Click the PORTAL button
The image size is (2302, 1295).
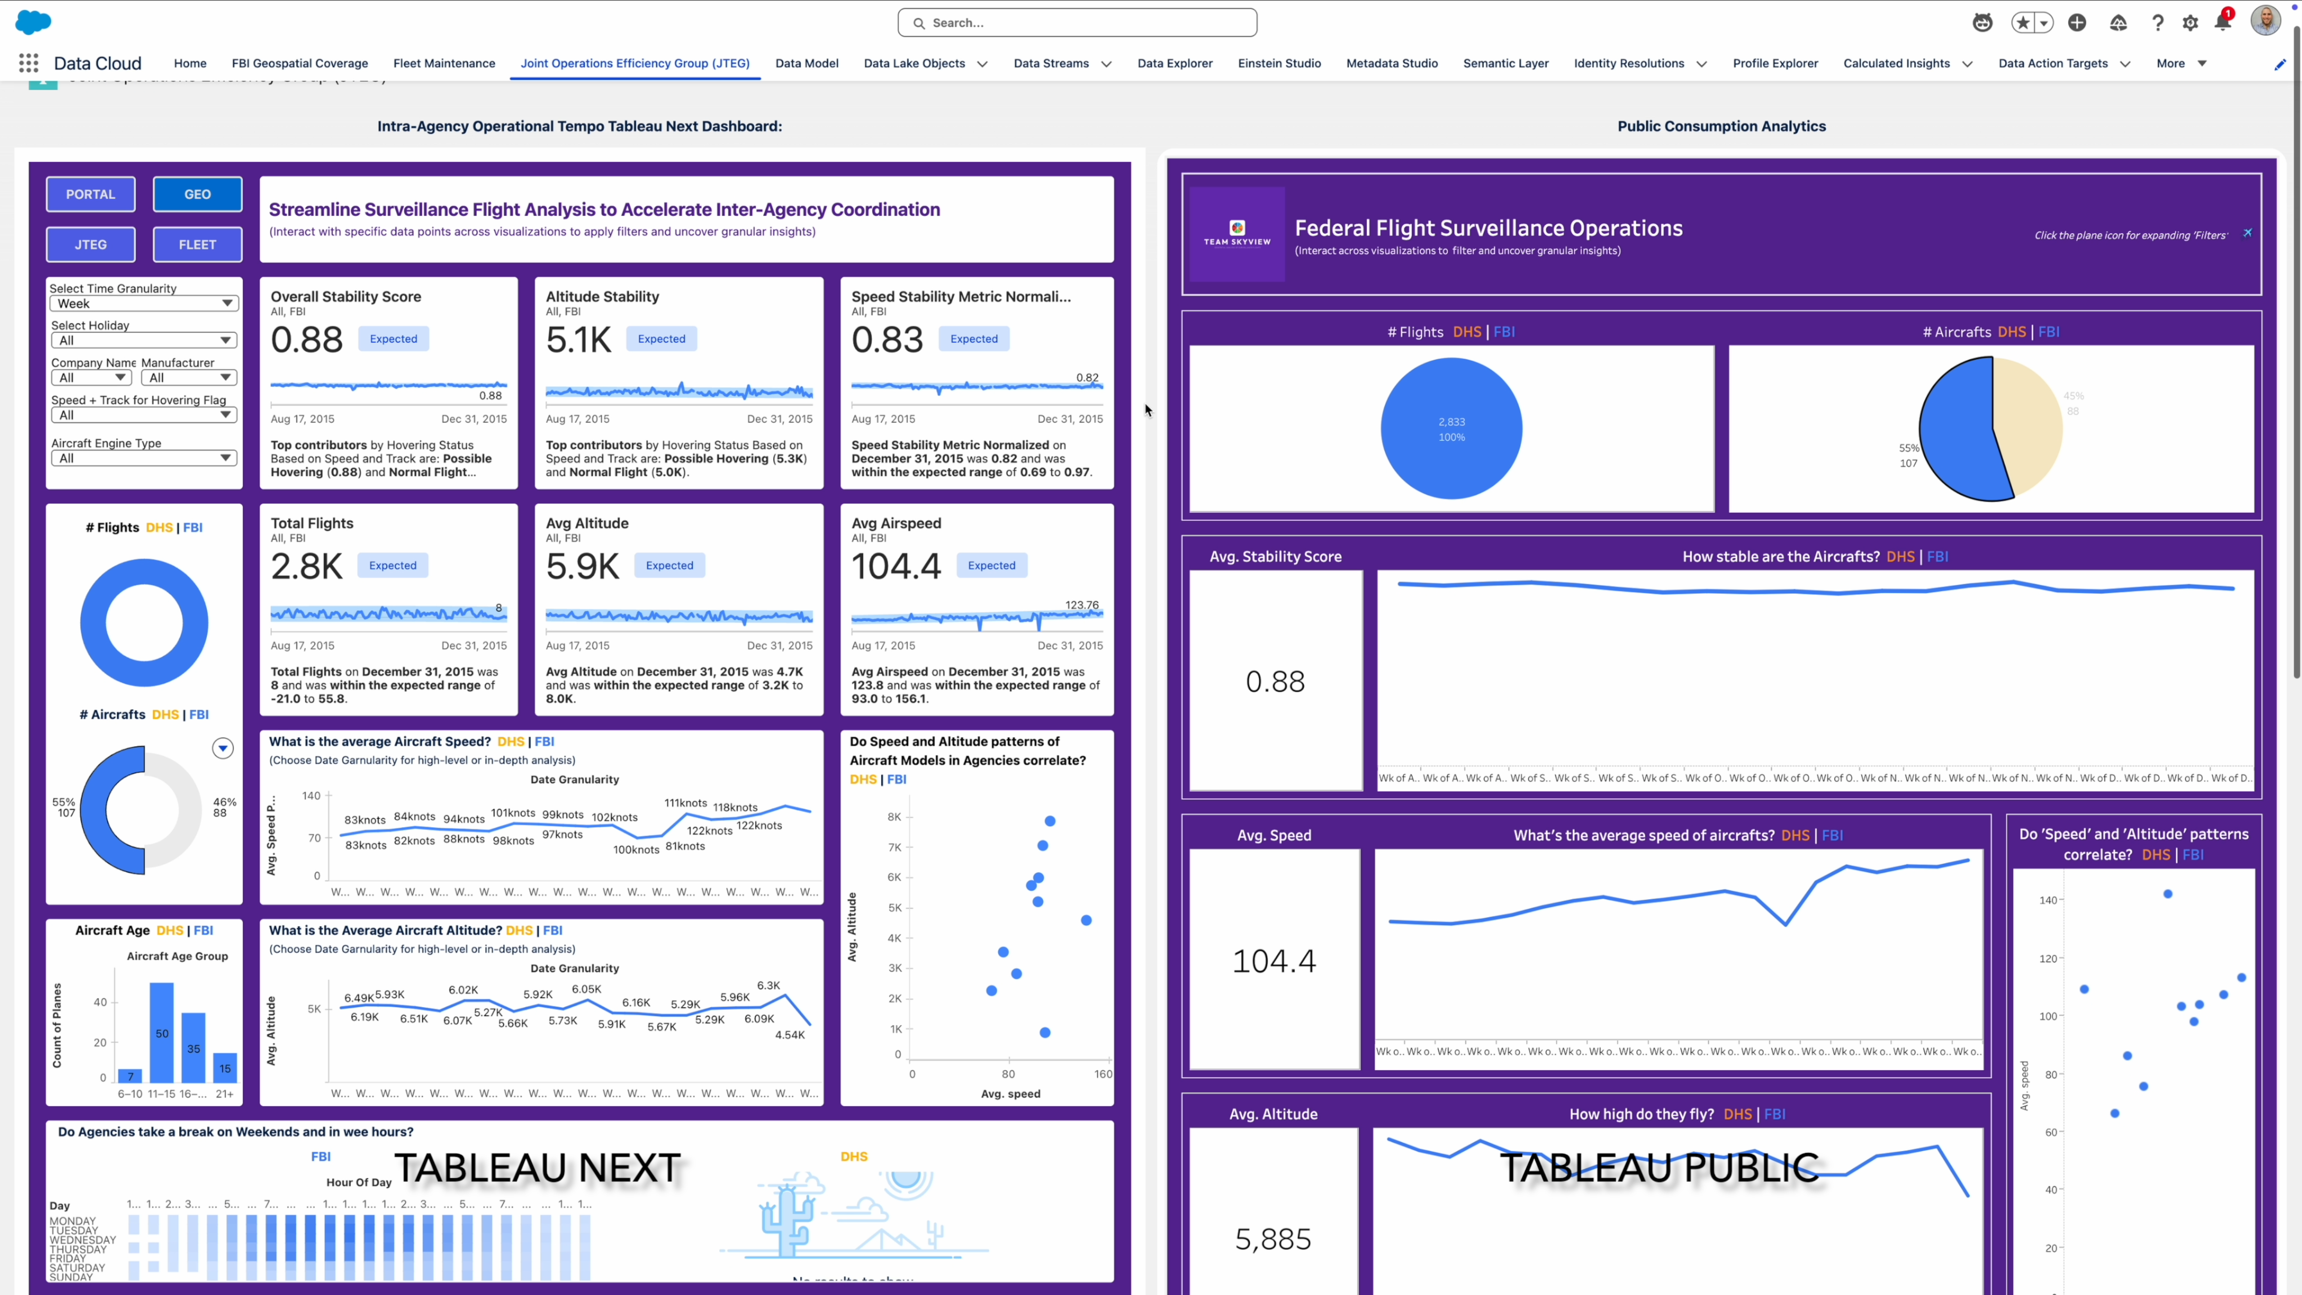pyautogui.click(x=90, y=194)
